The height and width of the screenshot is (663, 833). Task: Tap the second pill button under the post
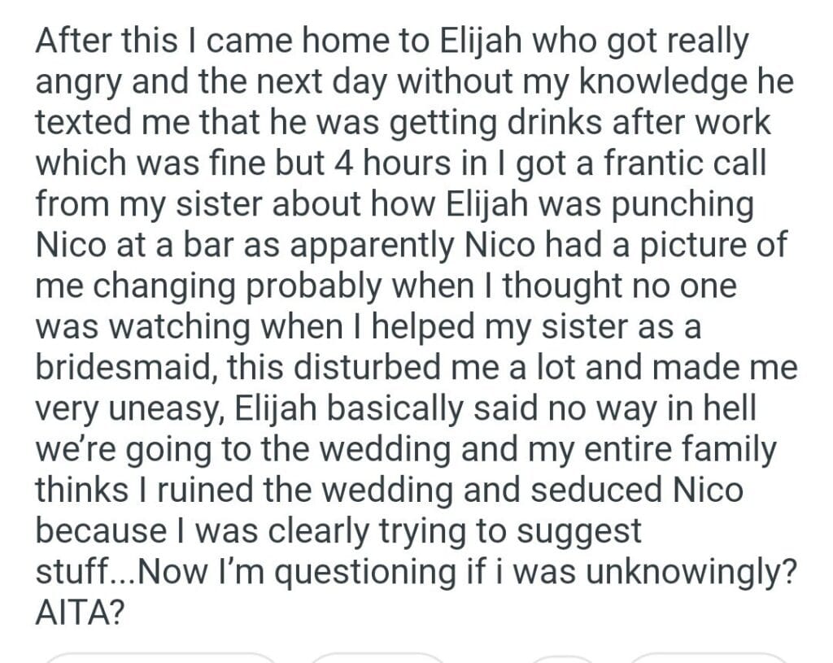pyautogui.click(x=377, y=657)
